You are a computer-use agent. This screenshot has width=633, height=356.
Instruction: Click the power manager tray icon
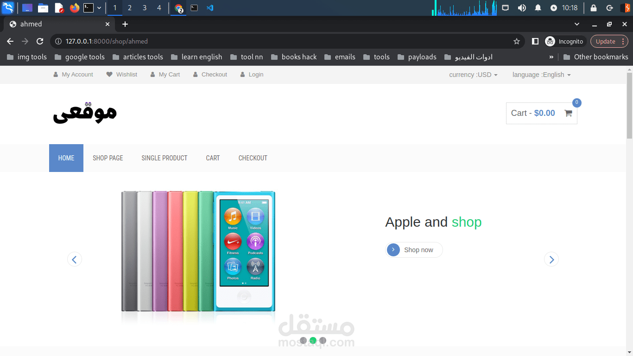coord(554,8)
